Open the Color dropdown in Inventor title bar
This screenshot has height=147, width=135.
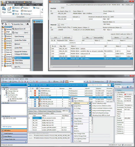pos(37,2)
